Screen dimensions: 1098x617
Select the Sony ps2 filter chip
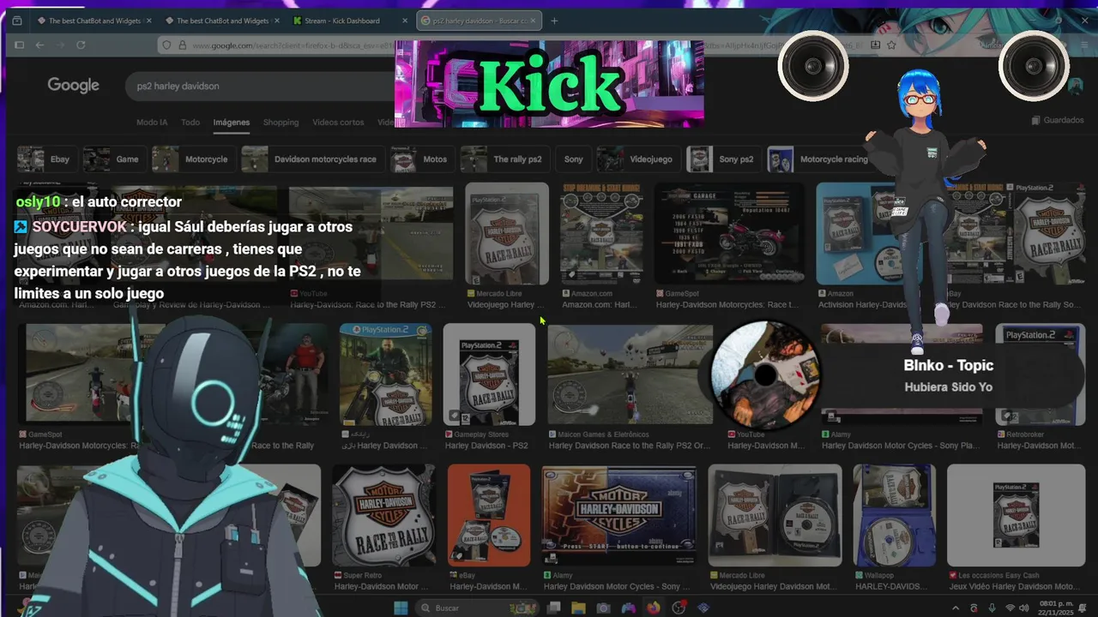[x=723, y=159]
